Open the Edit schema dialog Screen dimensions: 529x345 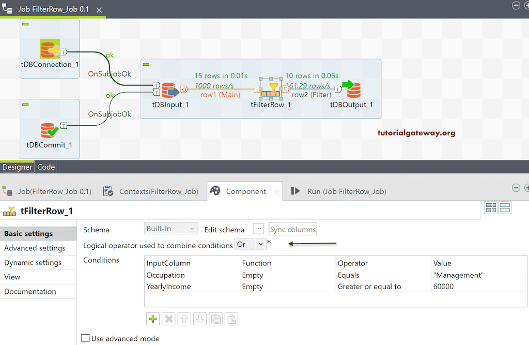(x=258, y=229)
